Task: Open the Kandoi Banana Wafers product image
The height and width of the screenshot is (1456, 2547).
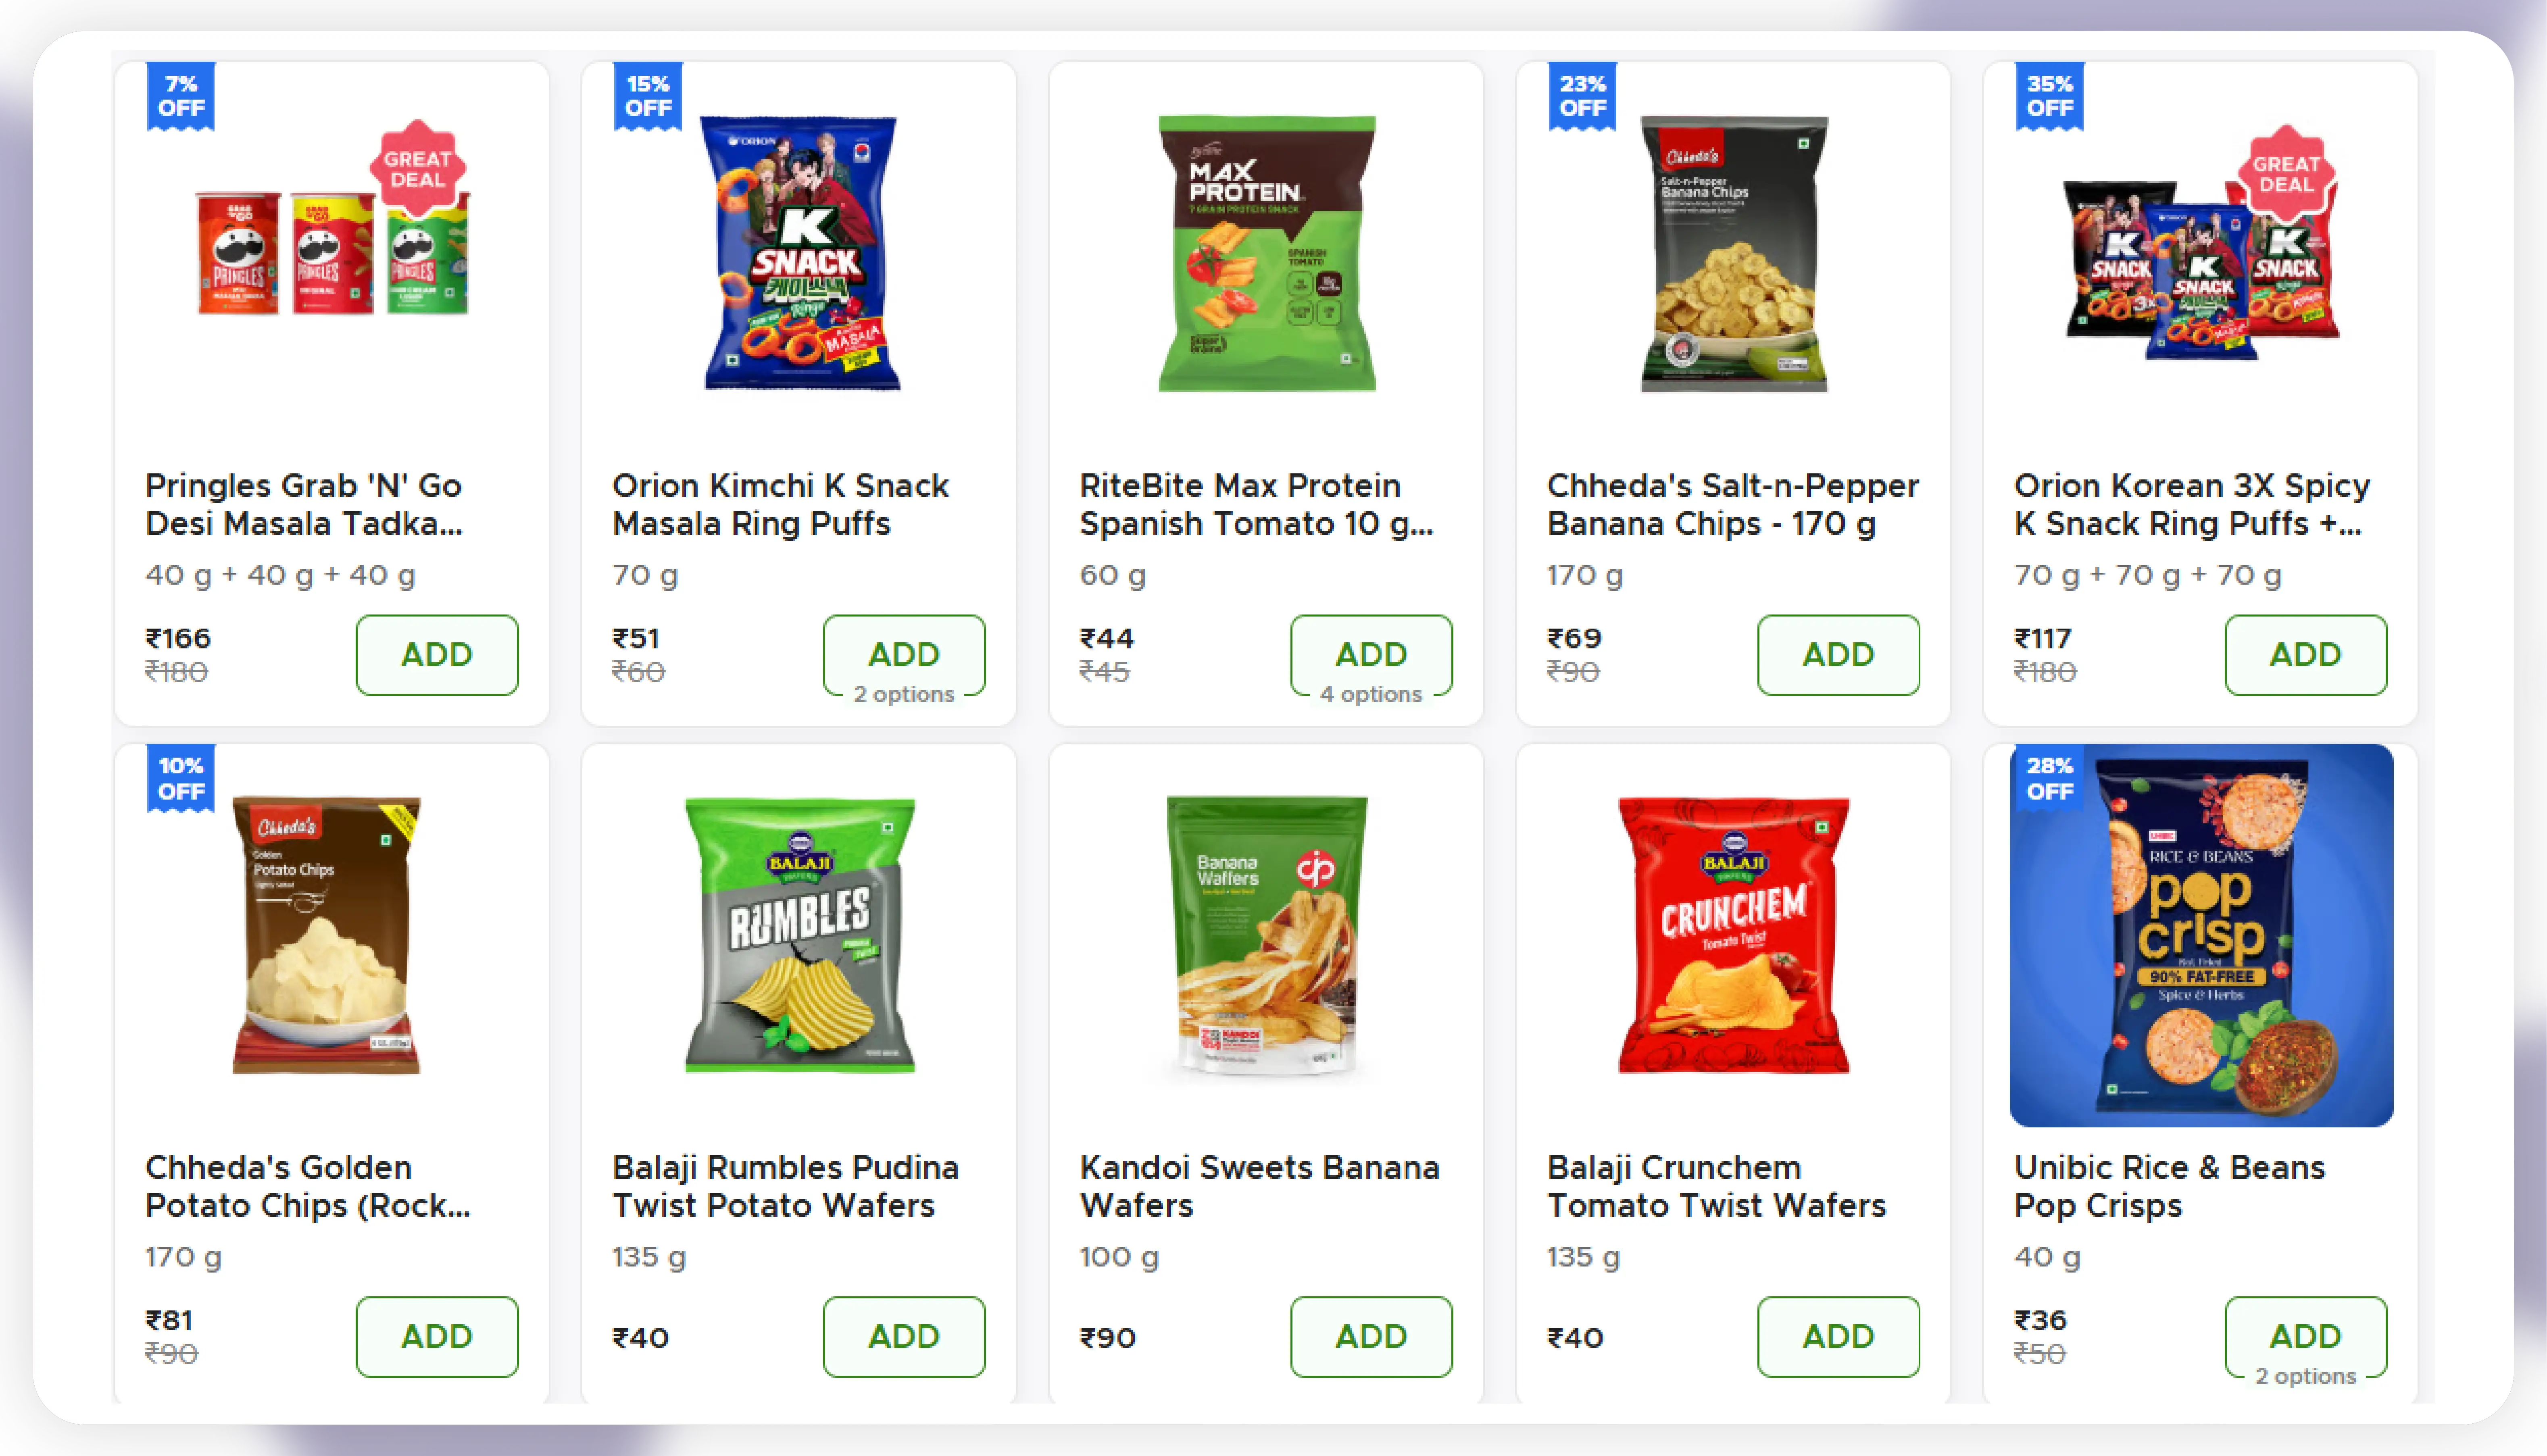Action: [1266, 935]
